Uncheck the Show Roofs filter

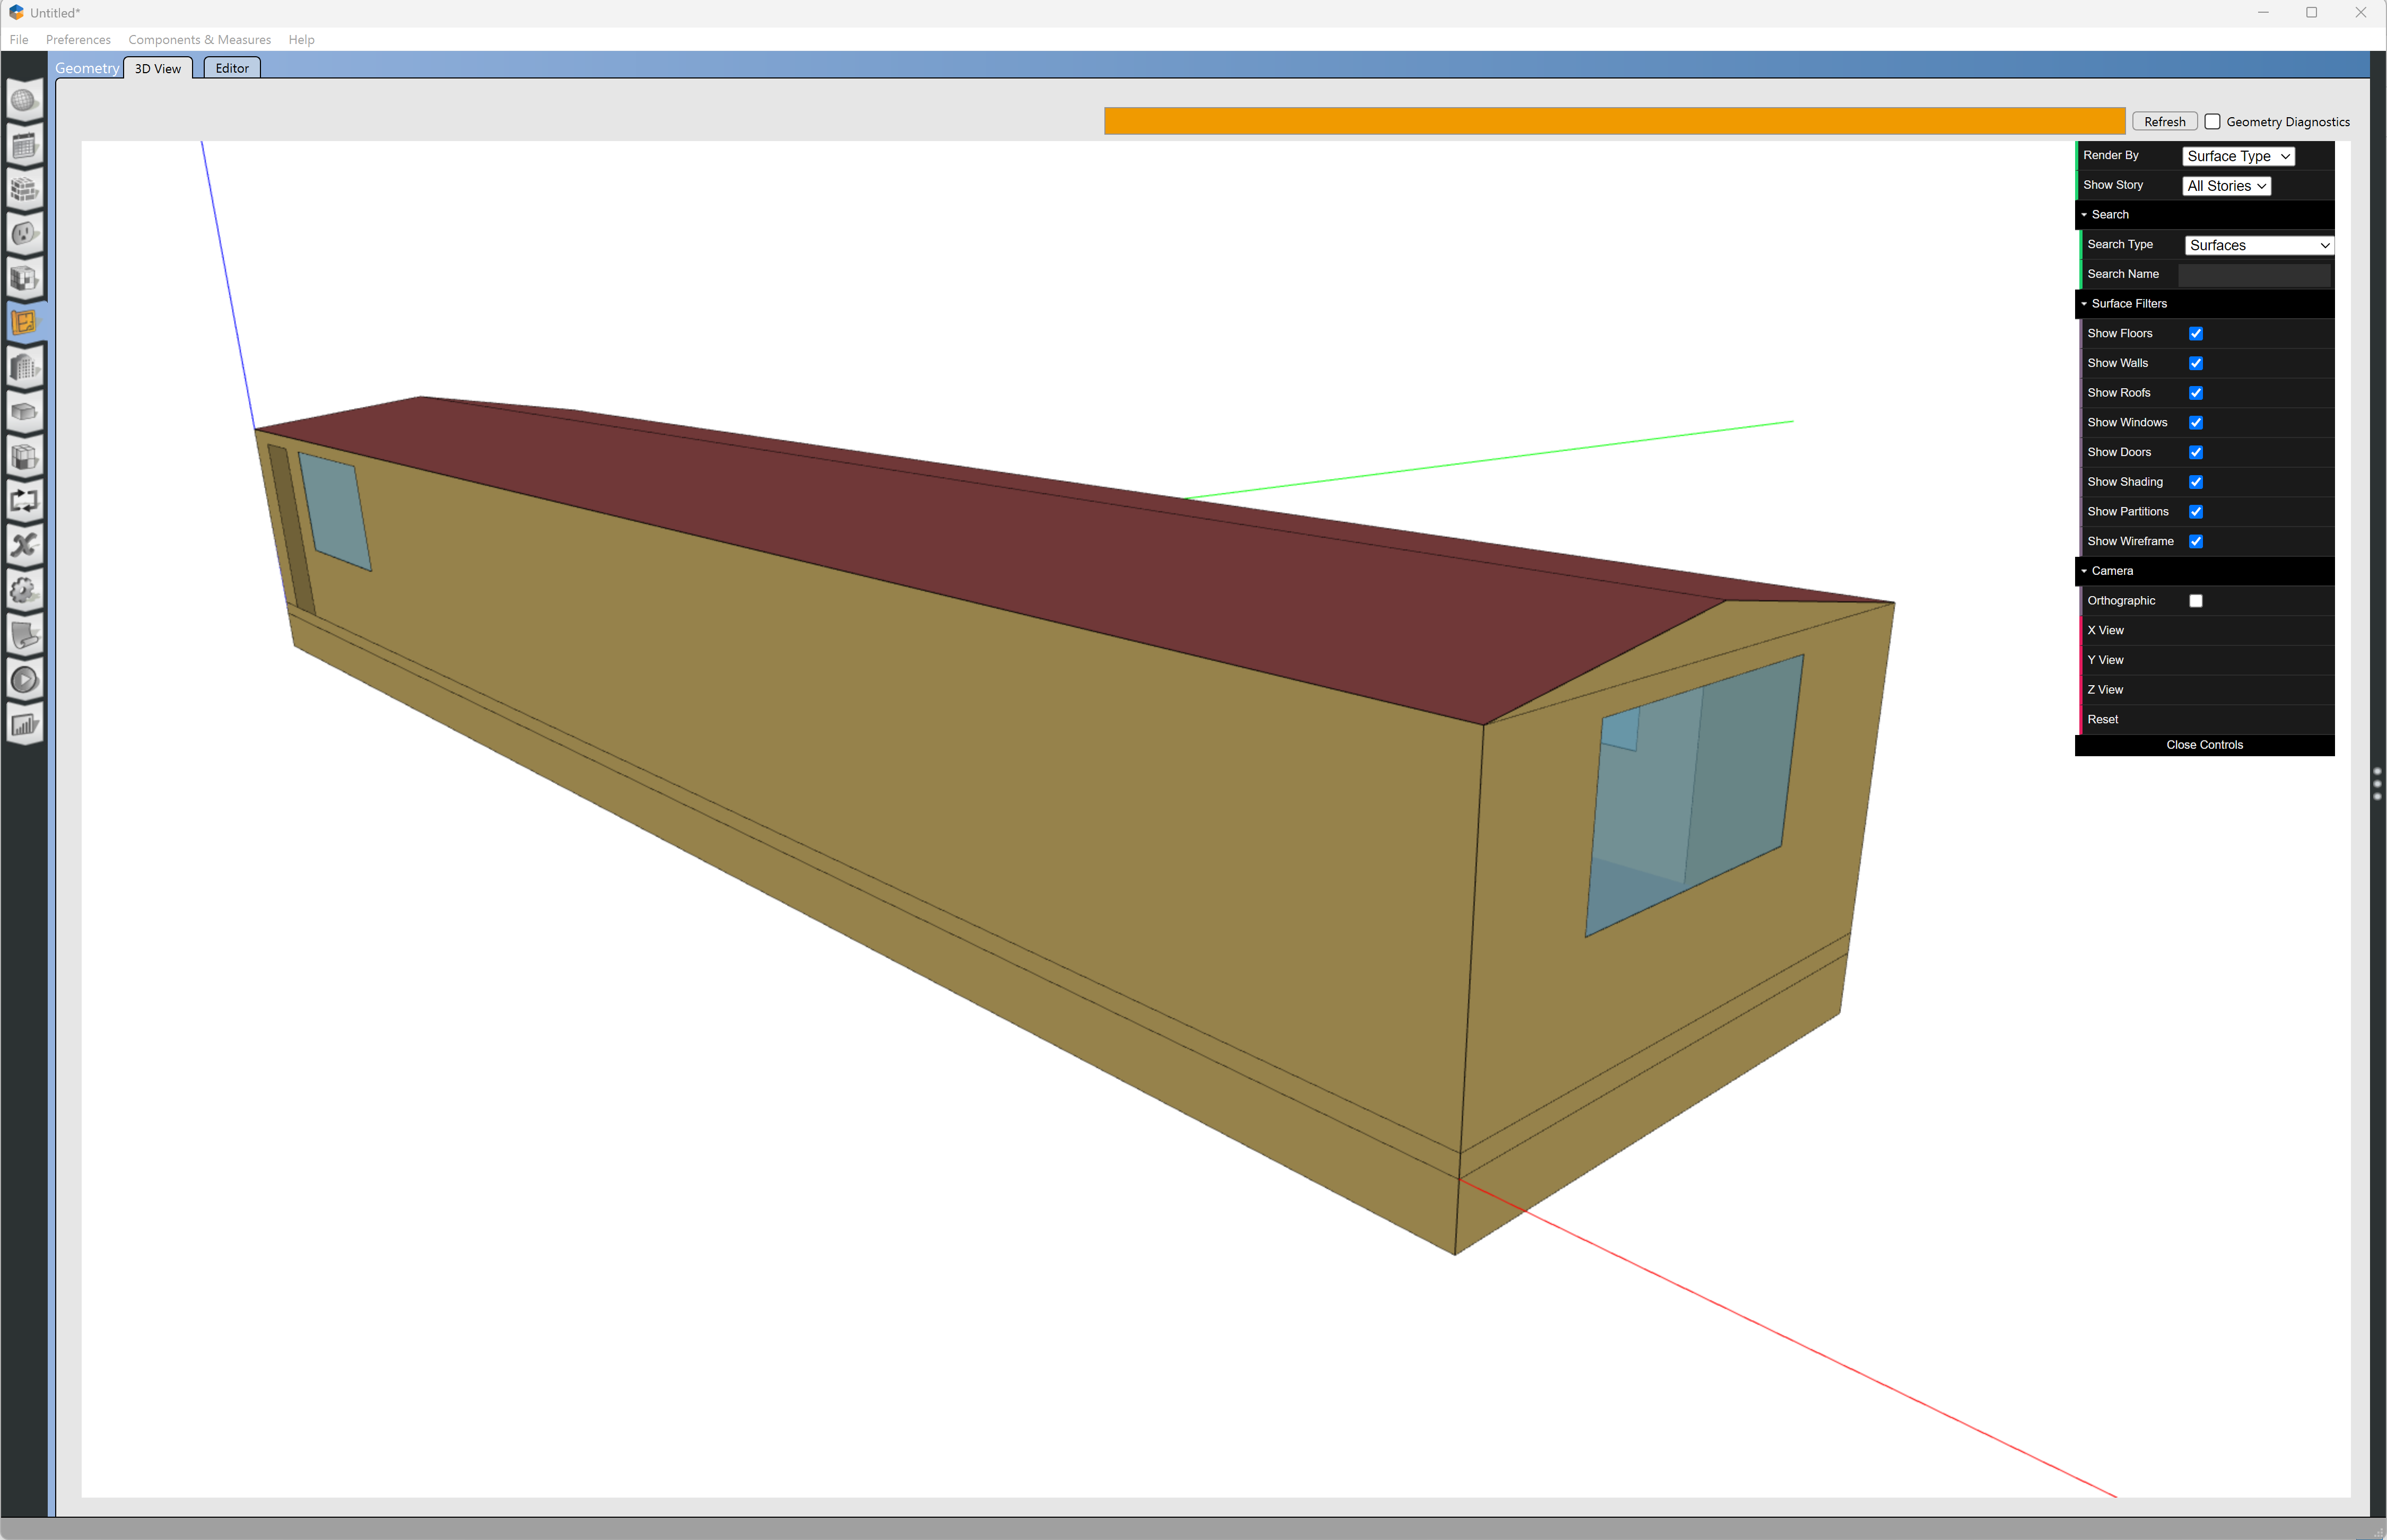[2196, 392]
